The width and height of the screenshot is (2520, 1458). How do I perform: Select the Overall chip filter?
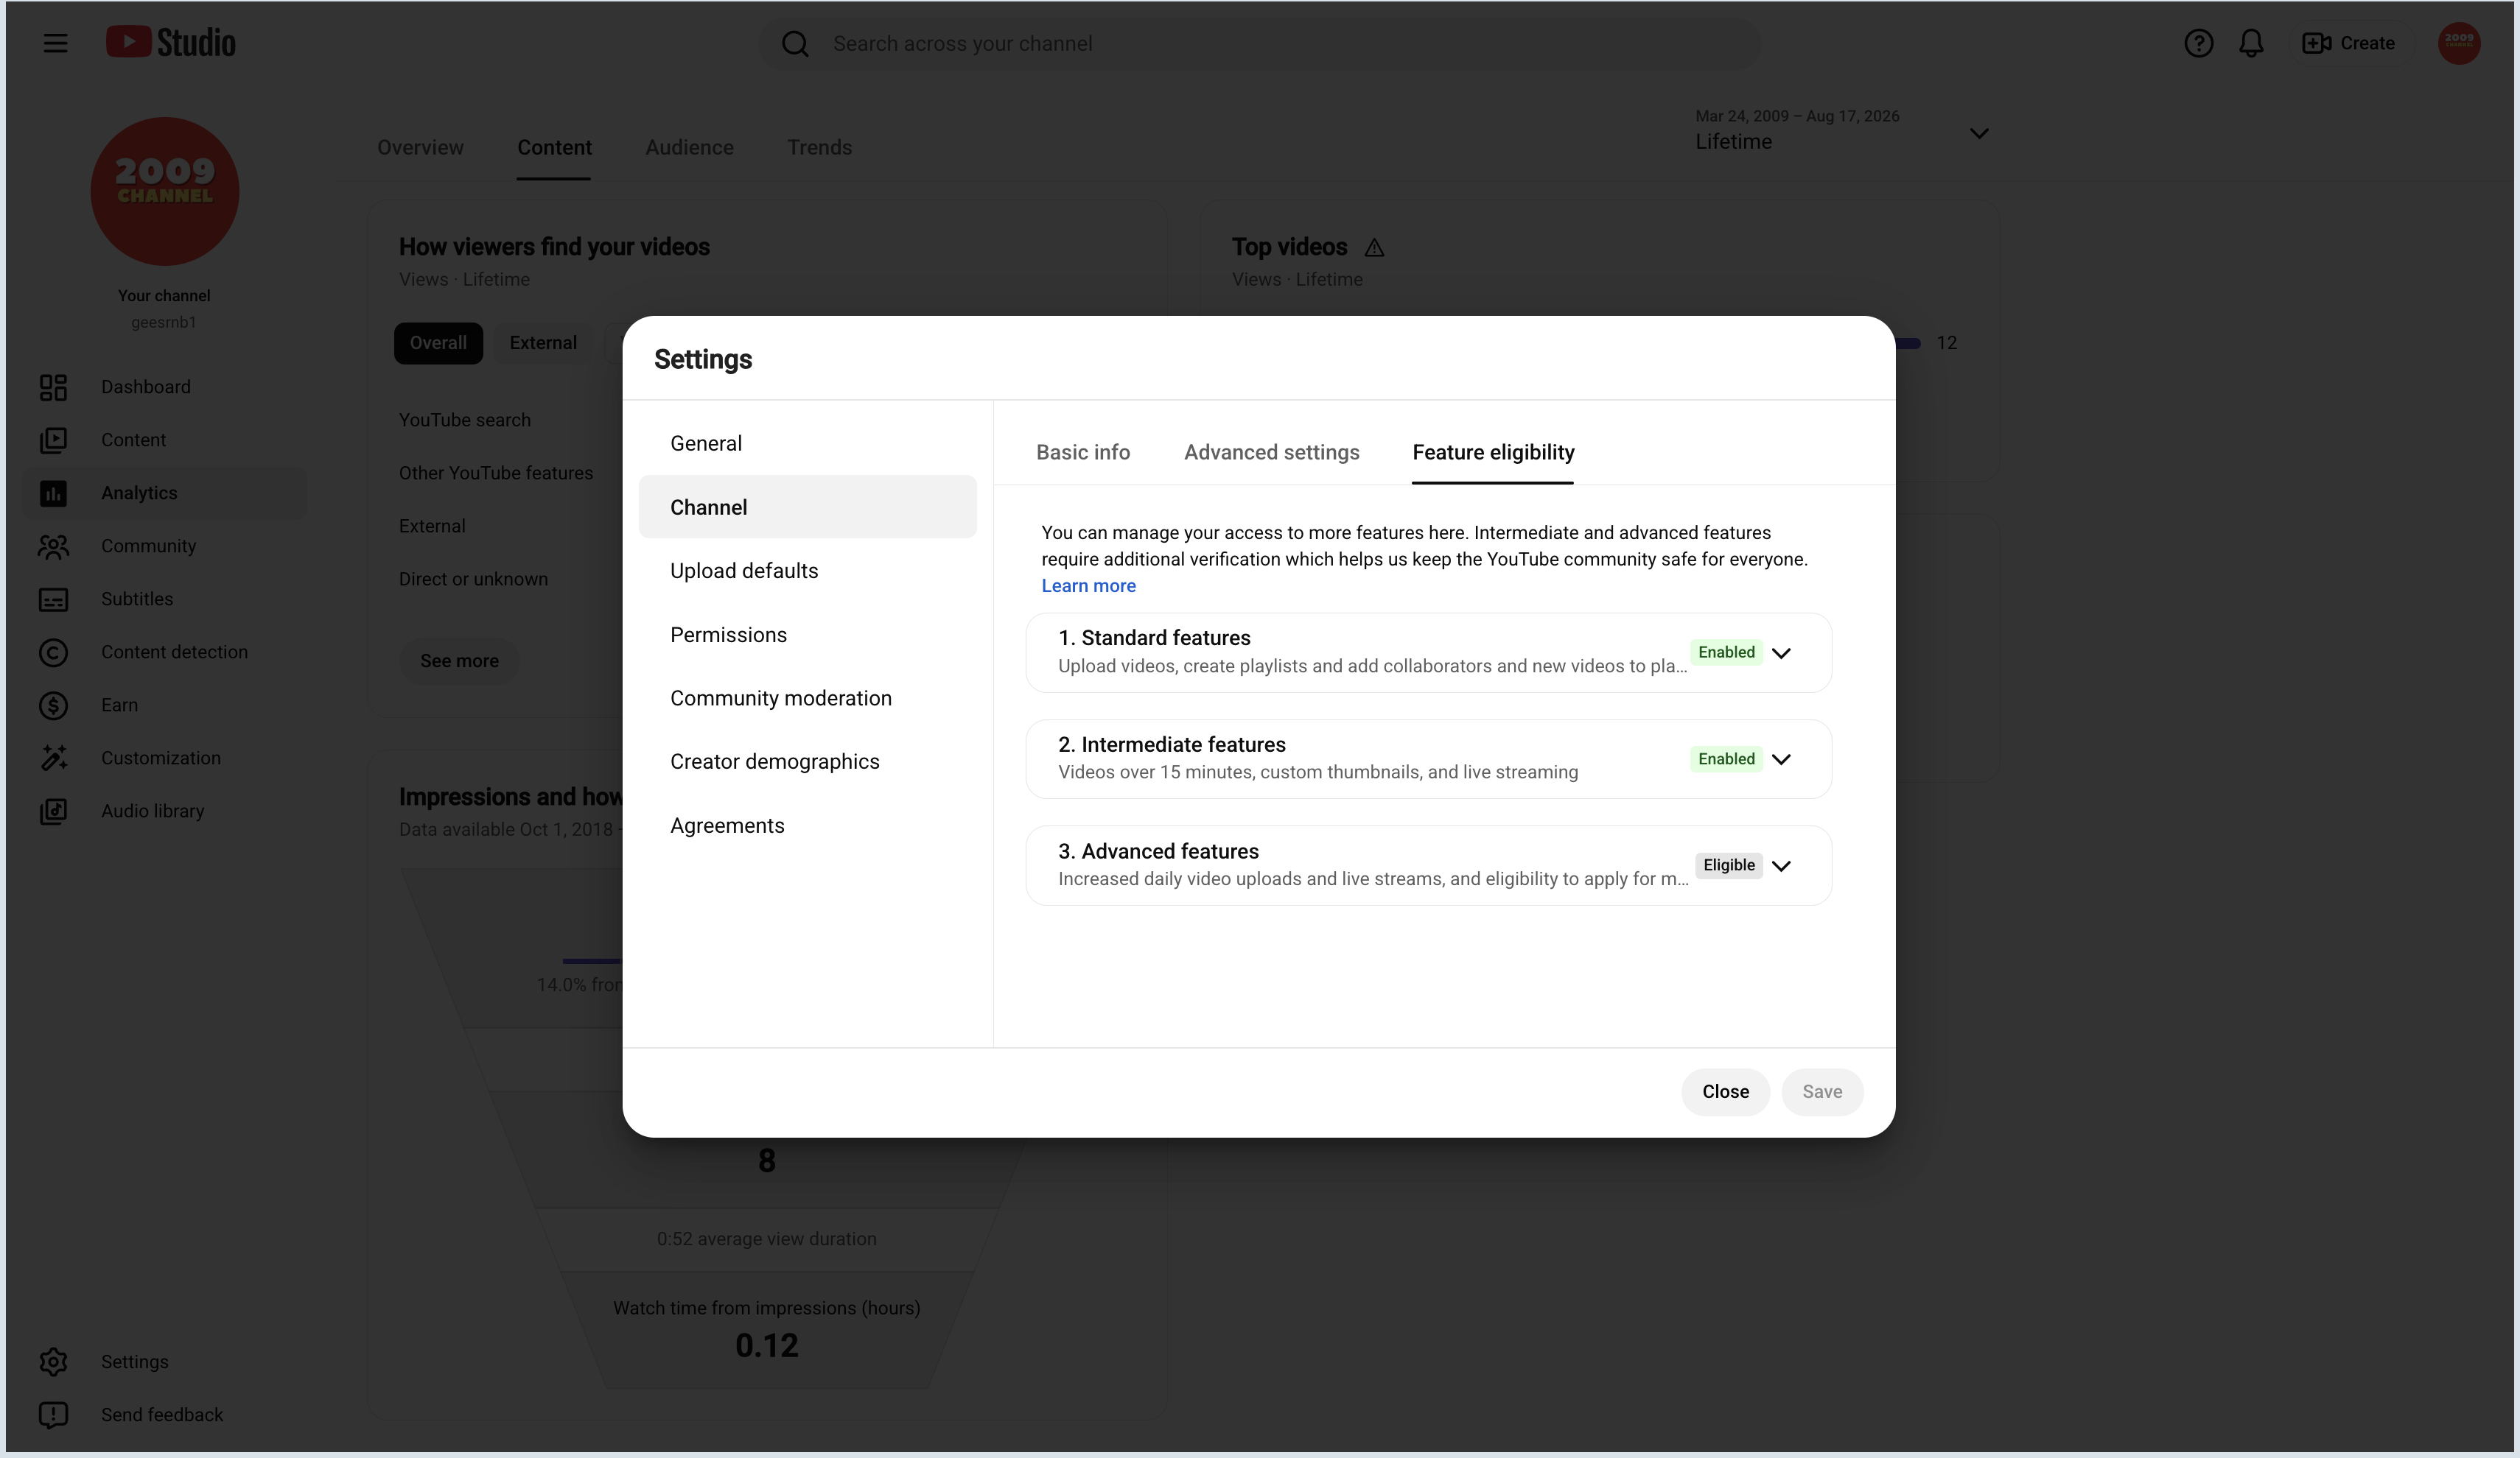click(438, 342)
